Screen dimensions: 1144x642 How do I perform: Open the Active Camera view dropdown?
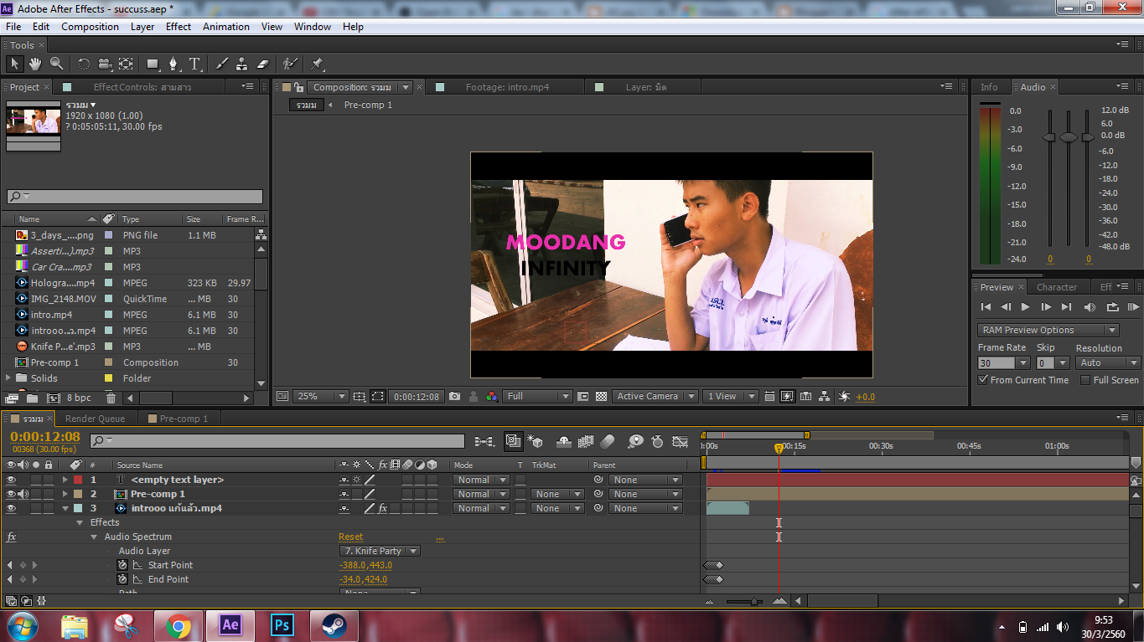tap(655, 397)
